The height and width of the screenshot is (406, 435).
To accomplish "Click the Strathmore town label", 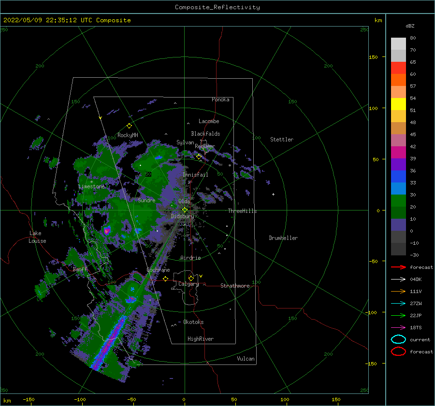I will coord(235,286).
